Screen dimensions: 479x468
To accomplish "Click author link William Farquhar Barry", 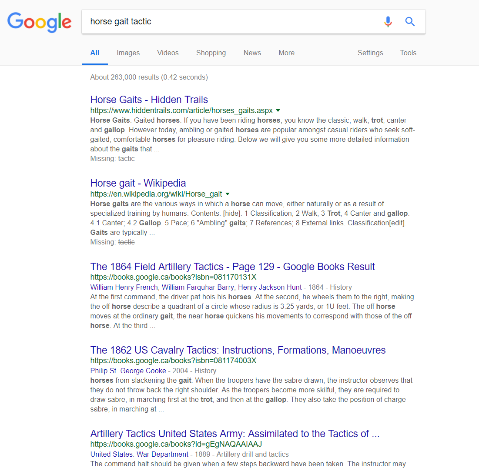I will pyautogui.click(x=198, y=287).
